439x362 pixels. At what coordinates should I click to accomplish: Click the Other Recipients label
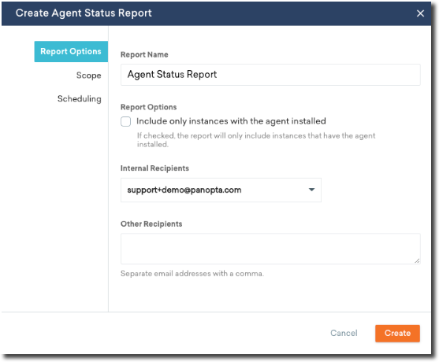[151, 224]
